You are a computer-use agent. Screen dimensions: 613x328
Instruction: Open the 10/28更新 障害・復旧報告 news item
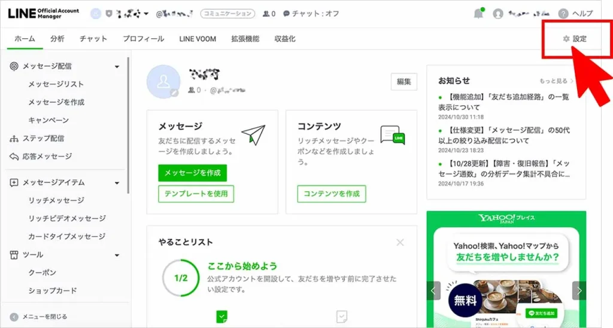click(x=503, y=168)
